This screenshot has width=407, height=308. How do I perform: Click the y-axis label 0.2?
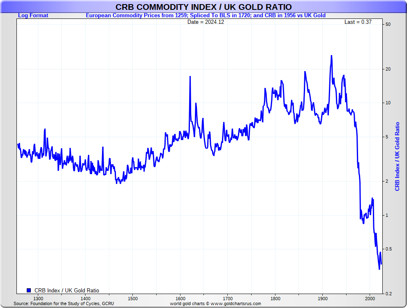pyautogui.click(x=389, y=294)
